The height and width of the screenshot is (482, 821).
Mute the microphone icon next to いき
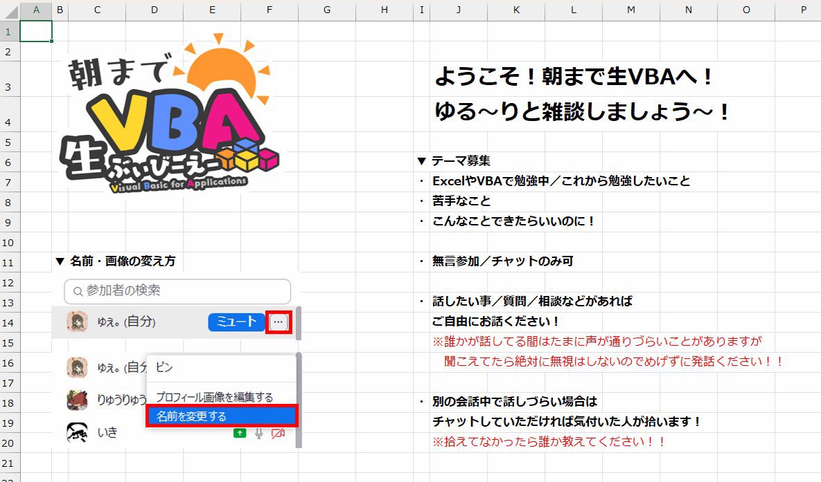pos(258,432)
